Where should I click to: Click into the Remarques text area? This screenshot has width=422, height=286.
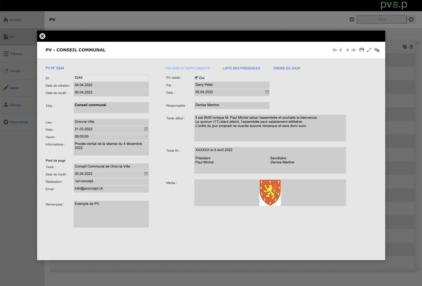[x=111, y=214]
